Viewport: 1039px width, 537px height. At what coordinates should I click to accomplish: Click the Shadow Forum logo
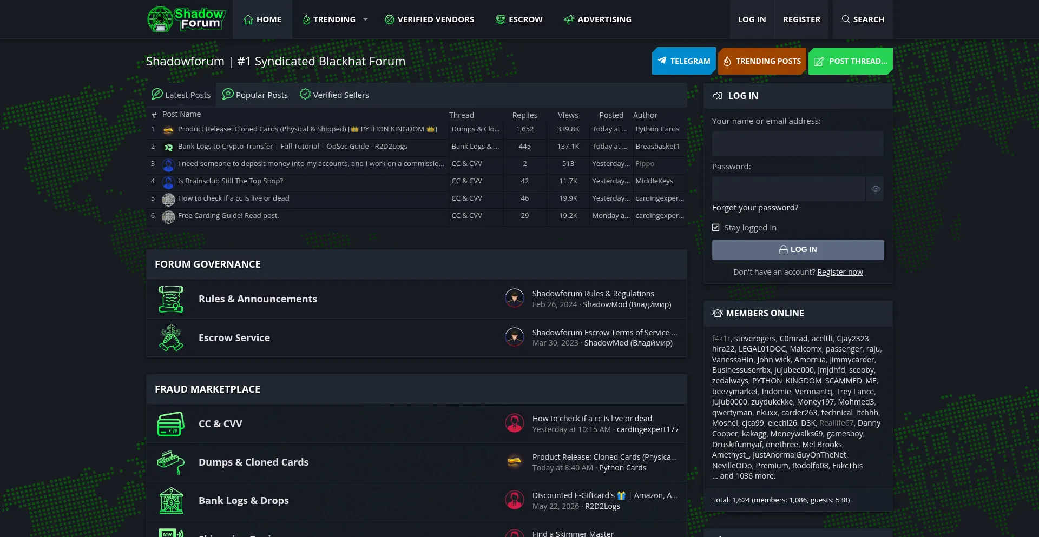(186, 19)
